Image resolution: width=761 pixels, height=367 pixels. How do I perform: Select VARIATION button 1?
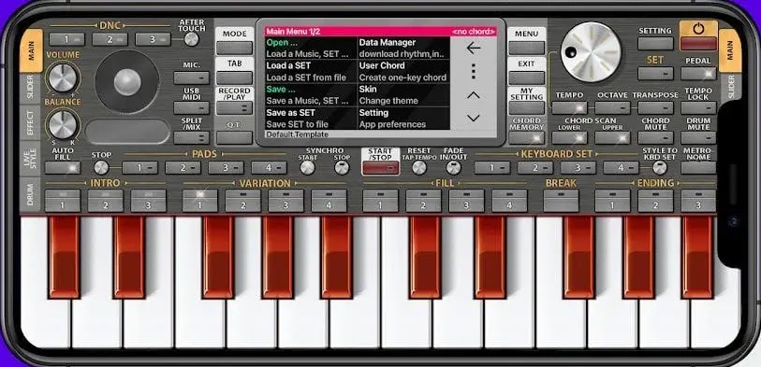(200, 201)
